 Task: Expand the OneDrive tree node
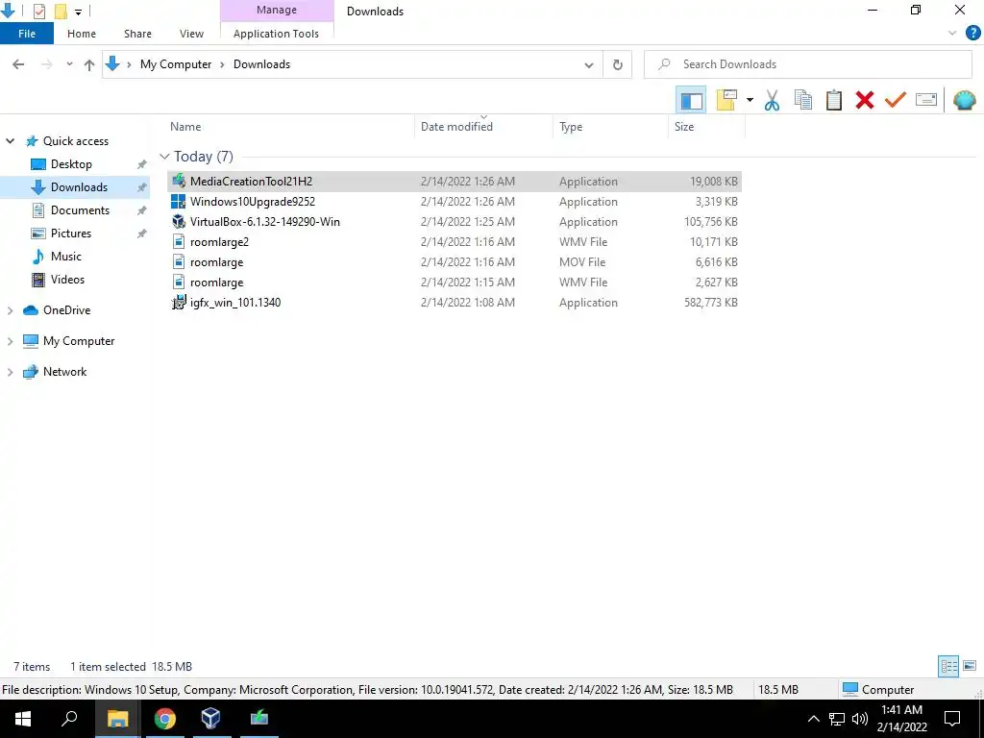(10, 310)
